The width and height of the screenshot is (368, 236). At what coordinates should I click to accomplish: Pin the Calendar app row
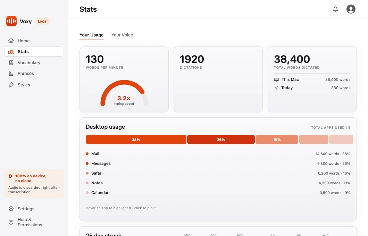tap(218, 193)
